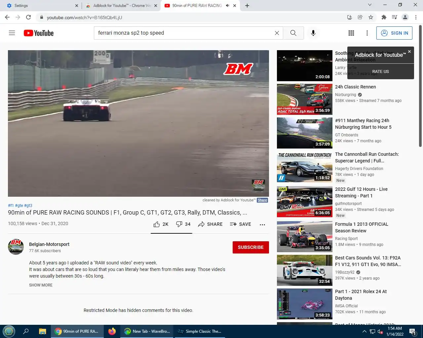Open File Explorer from taskbar
Viewport: 423px width, 338px height.
point(42,331)
